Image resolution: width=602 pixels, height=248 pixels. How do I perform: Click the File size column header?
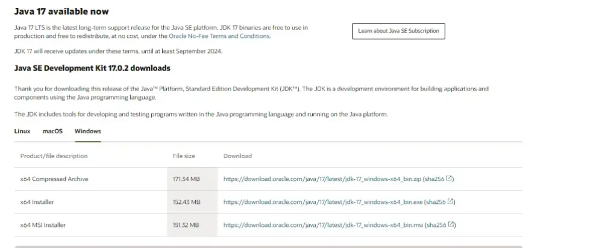184,156
